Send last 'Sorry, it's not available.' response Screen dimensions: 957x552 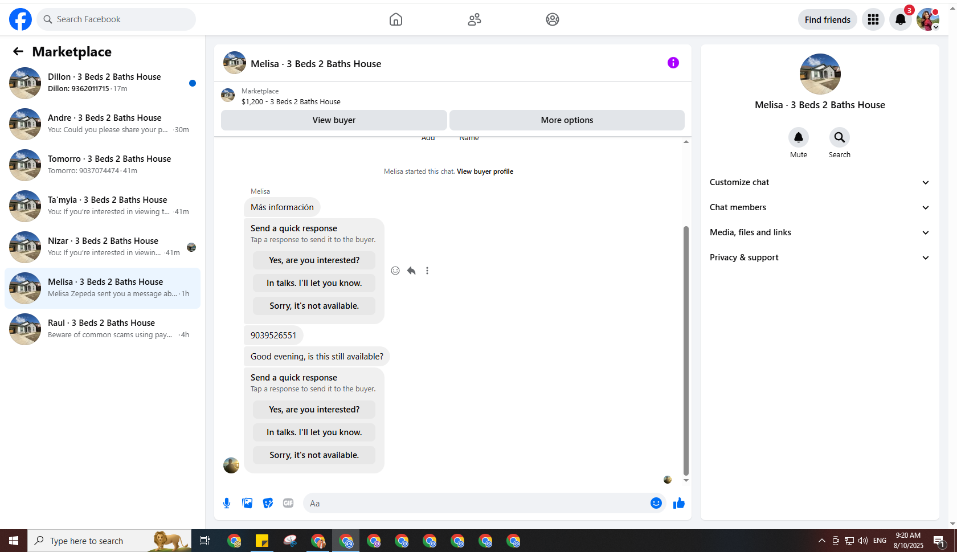pyautogui.click(x=314, y=455)
